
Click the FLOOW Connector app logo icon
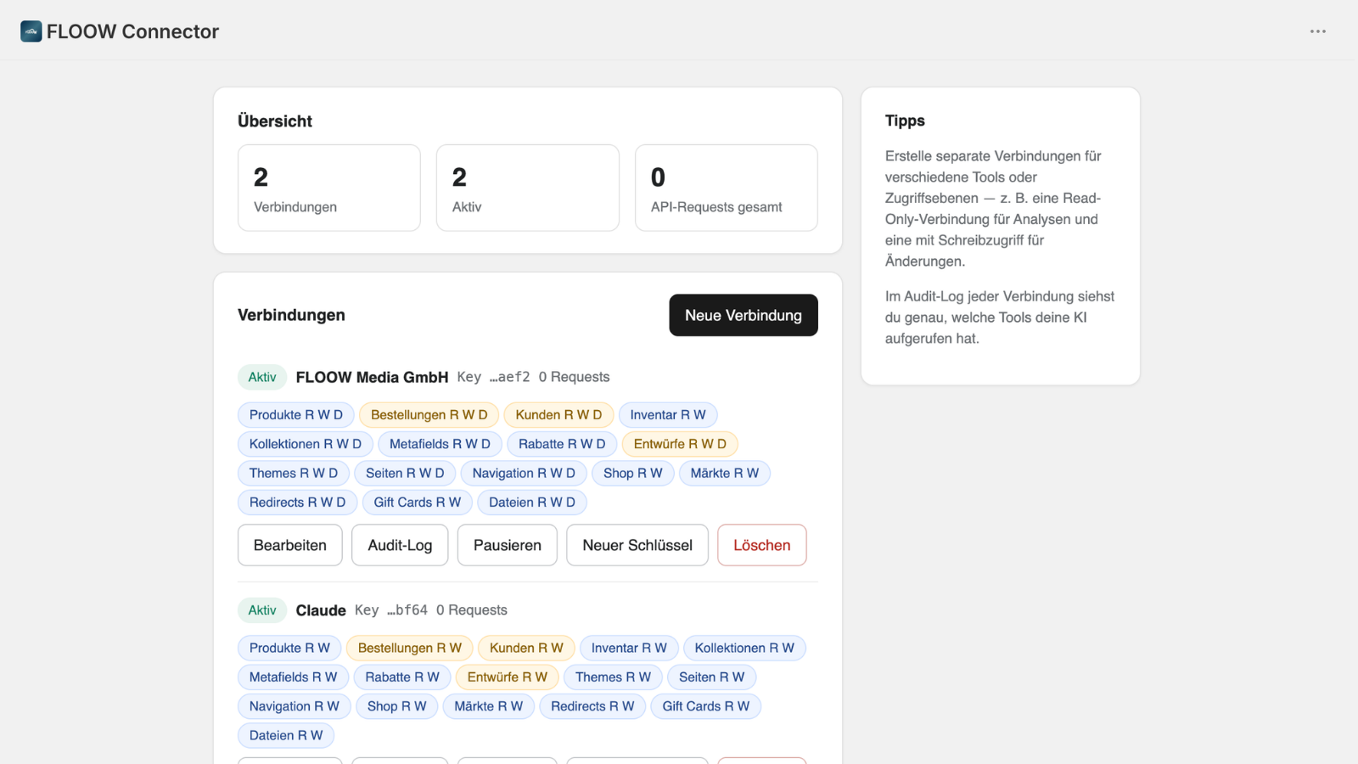(31, 31)
